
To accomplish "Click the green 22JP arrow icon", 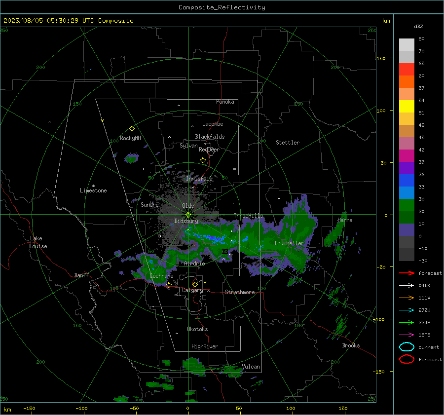I will click(x=407, y=322).
